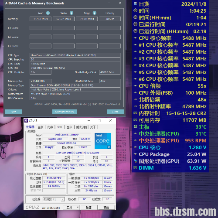Switch to the 内存 tab in CPU-Z

point(50,127)
